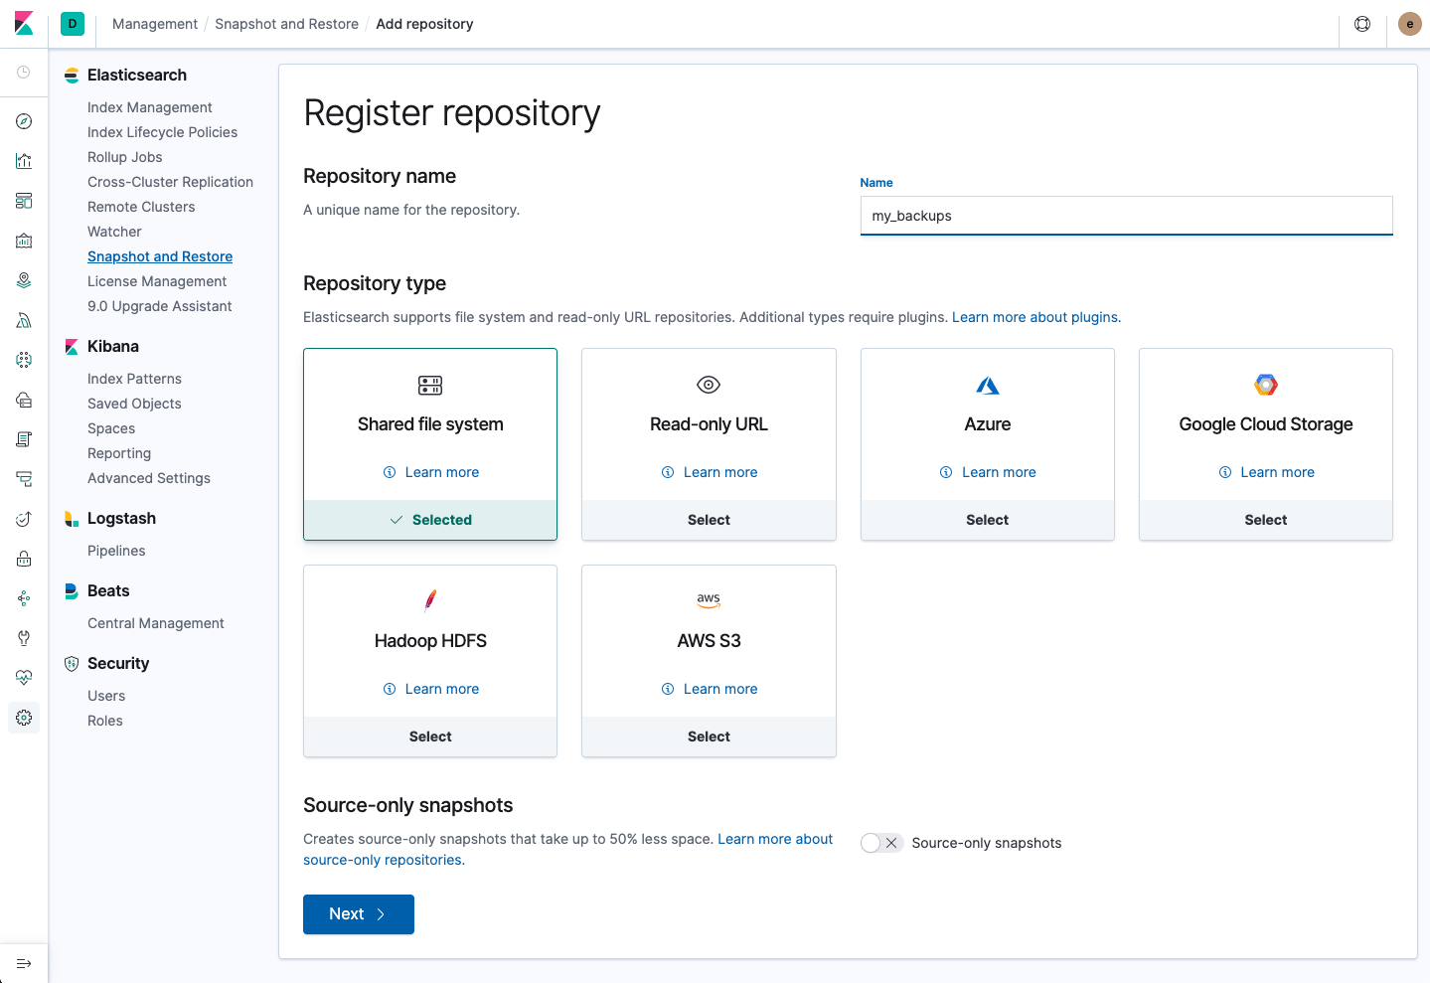Click the repository Name input field

click(1125, 216)
